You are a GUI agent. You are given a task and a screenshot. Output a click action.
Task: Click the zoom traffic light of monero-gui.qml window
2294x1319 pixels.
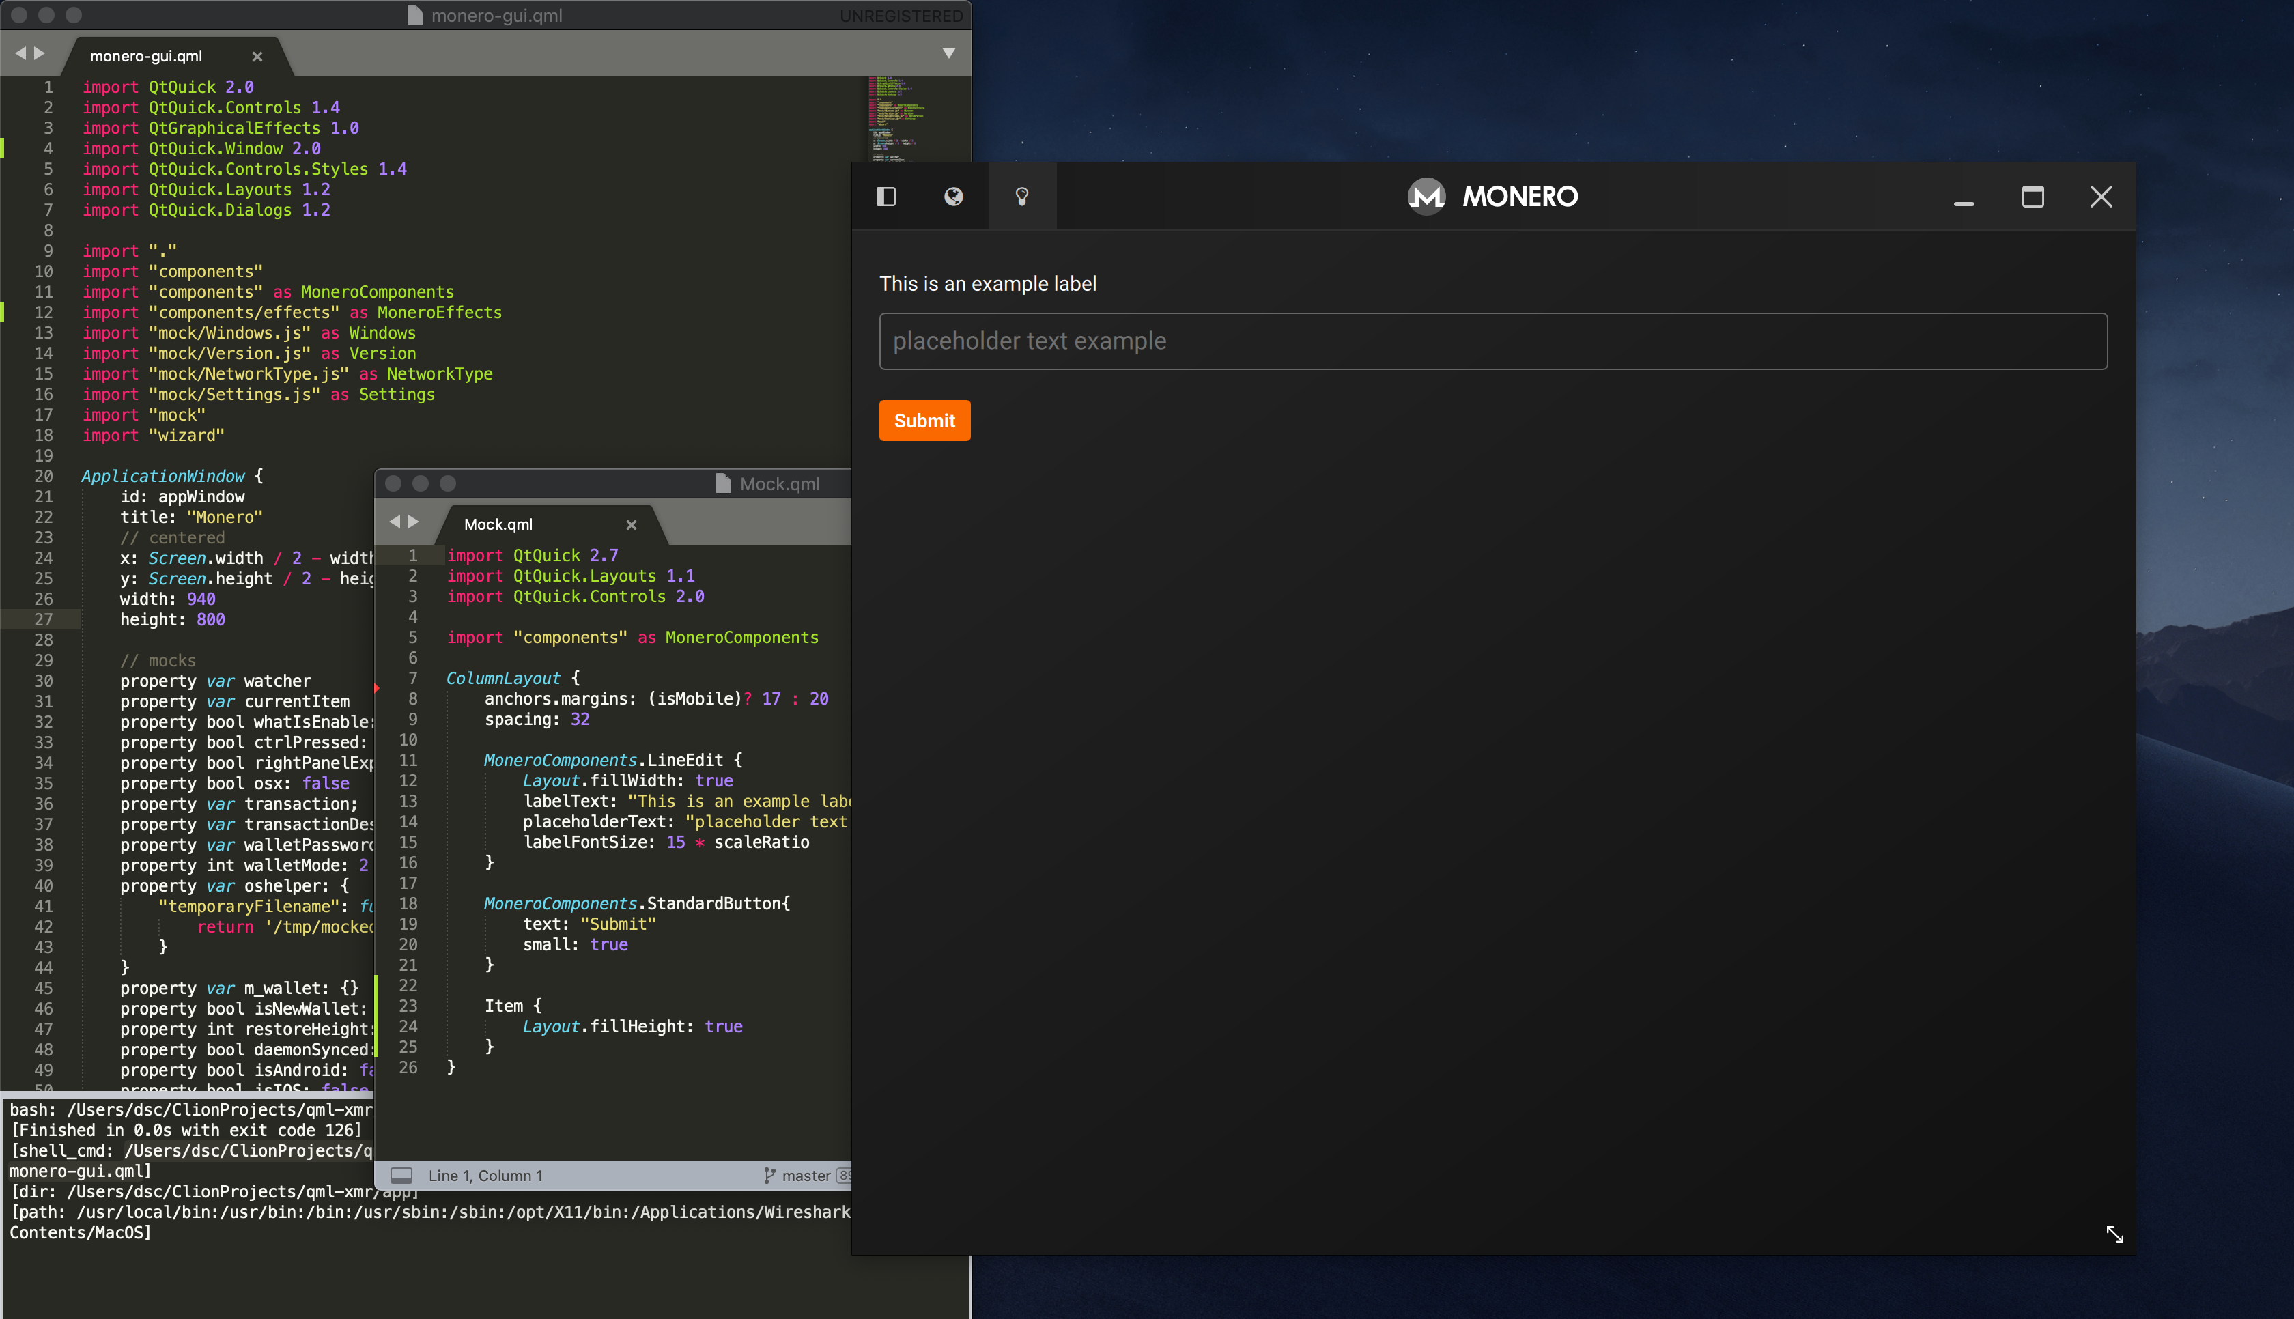click(x=74, y=14)
